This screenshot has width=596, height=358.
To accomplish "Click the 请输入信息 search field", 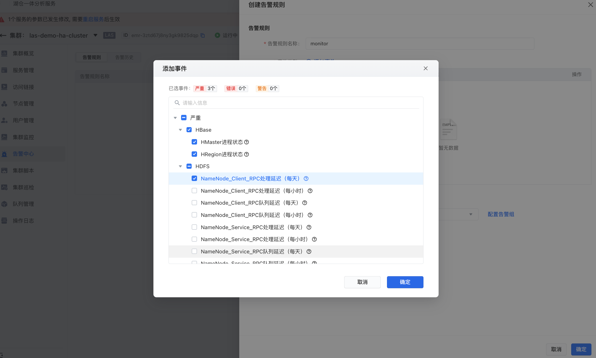I will (296, 103).
